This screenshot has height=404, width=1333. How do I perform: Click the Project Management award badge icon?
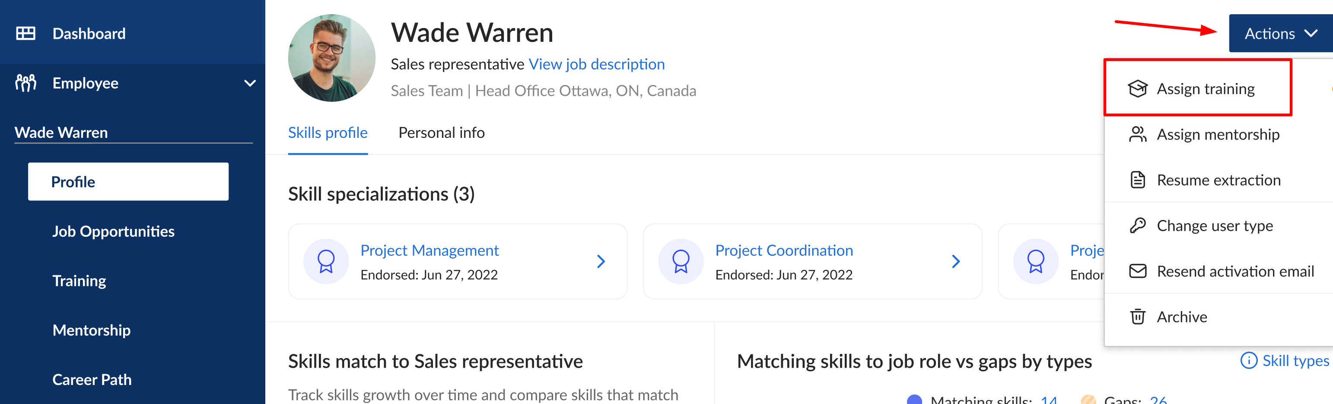(326, 261)
